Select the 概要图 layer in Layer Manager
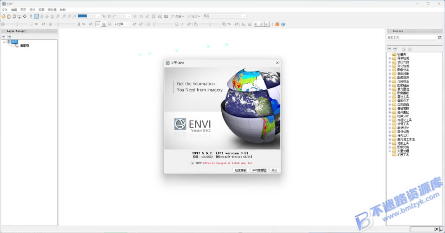 click(x=24, y=45)
